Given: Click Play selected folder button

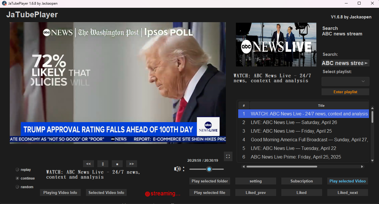Looking at the screenshot, I should [210, 181].
